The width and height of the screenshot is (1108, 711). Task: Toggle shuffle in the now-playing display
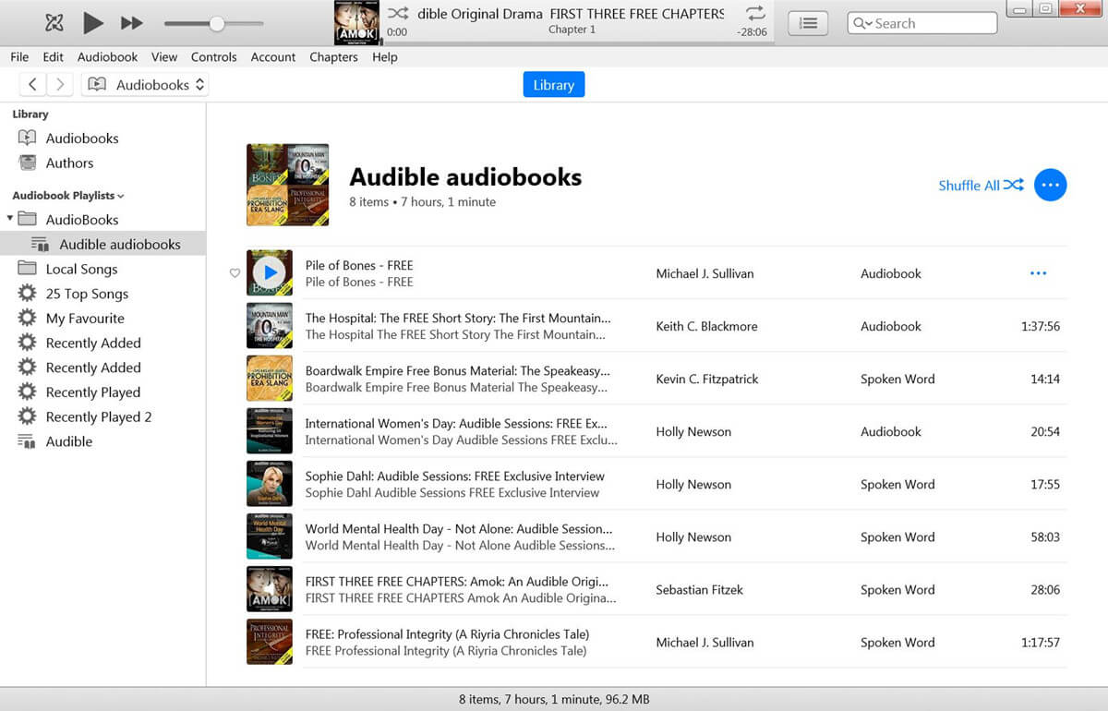click(398, 14)
